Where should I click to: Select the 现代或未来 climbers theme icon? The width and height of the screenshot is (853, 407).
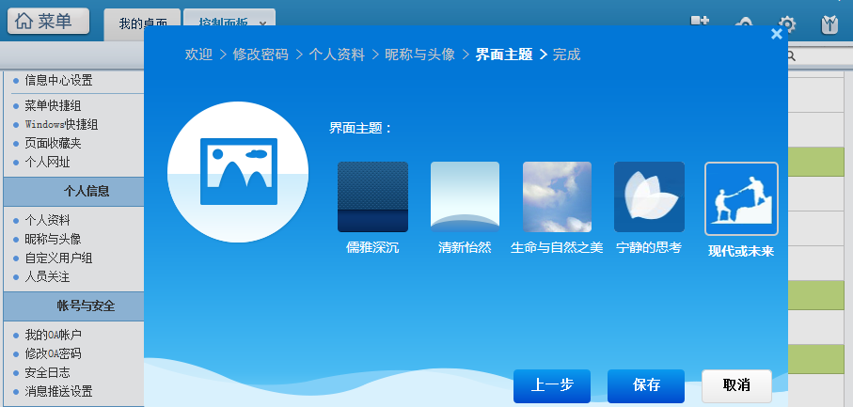(741, 199)
